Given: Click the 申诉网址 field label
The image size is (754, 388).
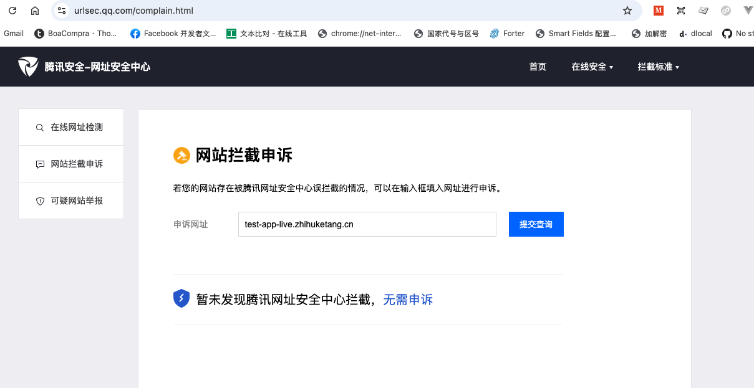Looking at the screenshot, I should (191, 224).
